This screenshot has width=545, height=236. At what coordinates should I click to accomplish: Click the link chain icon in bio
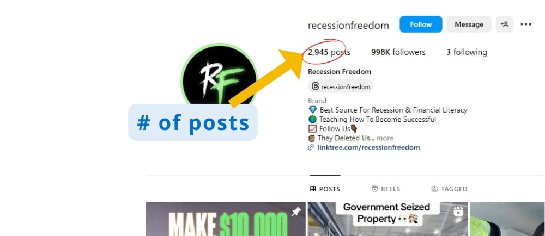click(x=311, y=147)
